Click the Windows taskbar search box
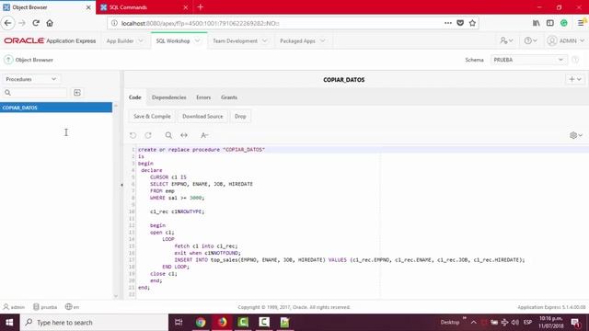 click(x=94, y=323)
